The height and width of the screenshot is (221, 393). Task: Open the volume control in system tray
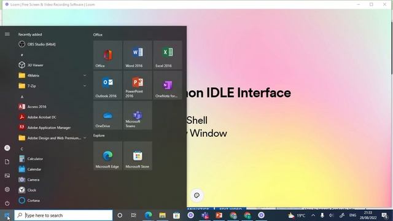[x=332, y=215]
